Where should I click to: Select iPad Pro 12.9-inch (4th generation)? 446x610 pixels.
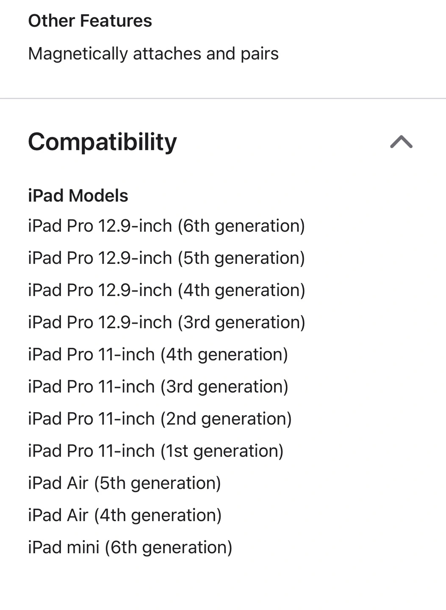point(166,290)
